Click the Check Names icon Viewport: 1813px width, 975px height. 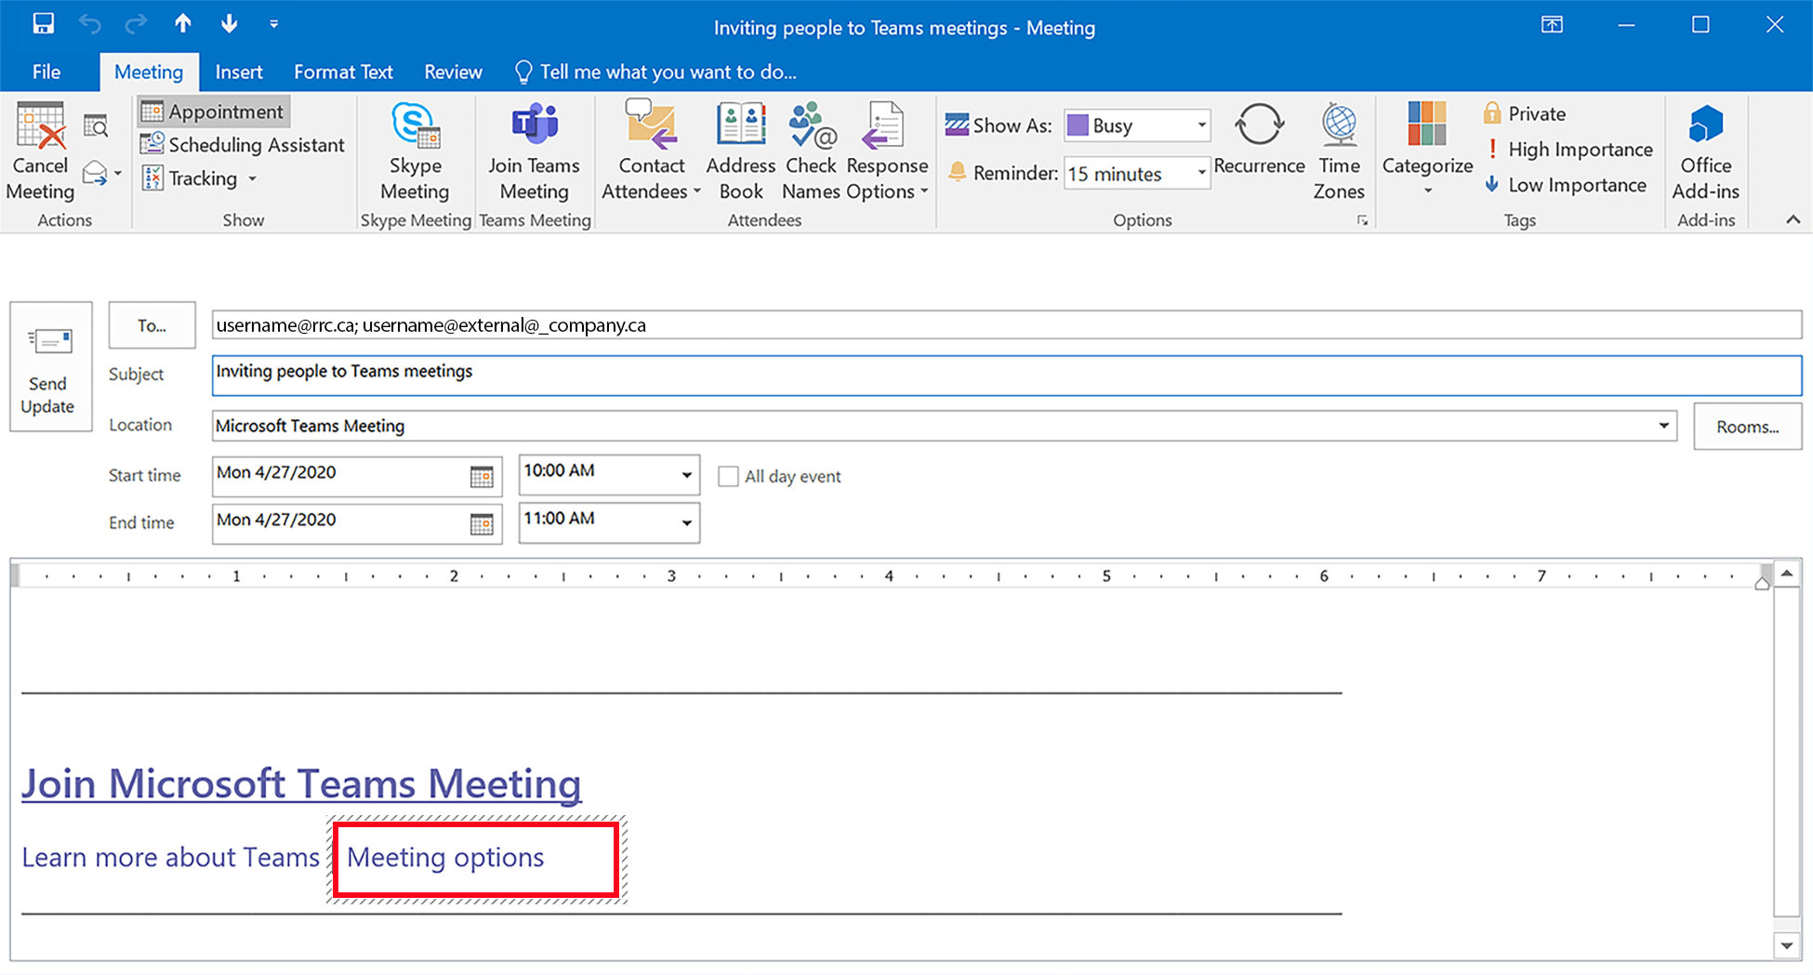[811, 151]
